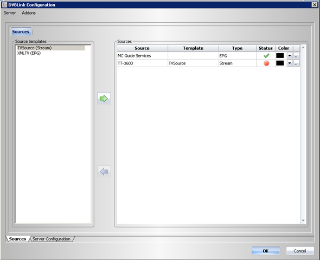Click the blue remove-source arrow button
320x260 pixels.
pyautogui.click(x=104, y=172)
